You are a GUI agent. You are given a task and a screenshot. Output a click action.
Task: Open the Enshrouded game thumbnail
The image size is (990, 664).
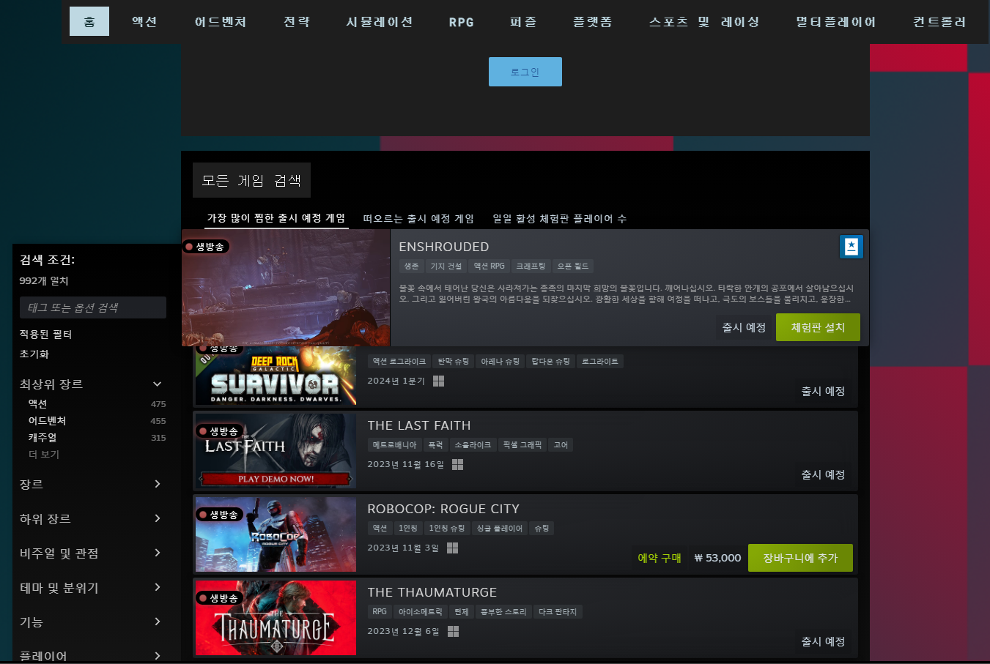286,288
